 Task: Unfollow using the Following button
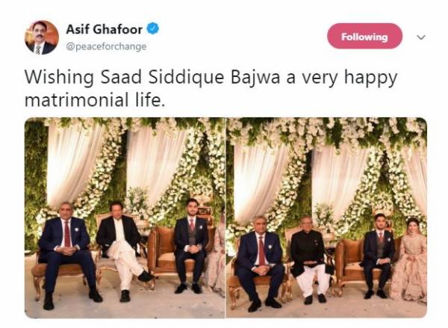tap(364, 37)
